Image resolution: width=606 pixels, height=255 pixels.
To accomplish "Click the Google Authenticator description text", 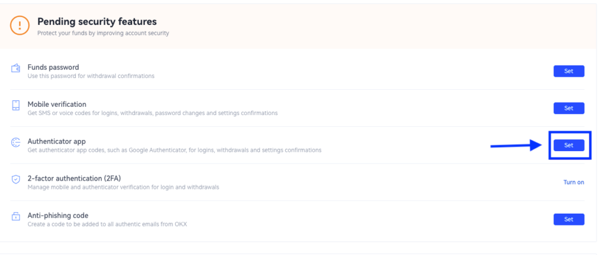I will tap(175, 151).
